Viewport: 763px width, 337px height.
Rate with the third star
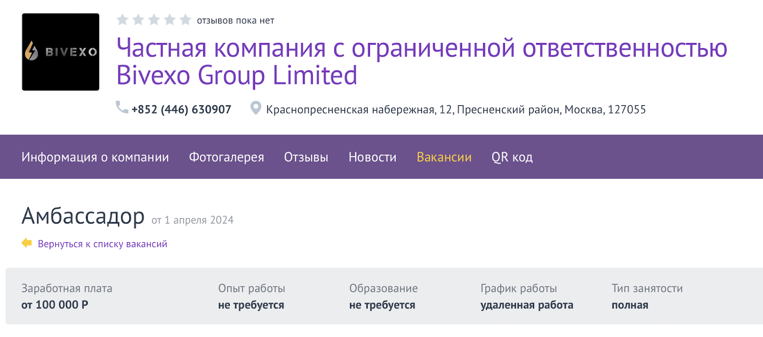[x=154, y=20]
